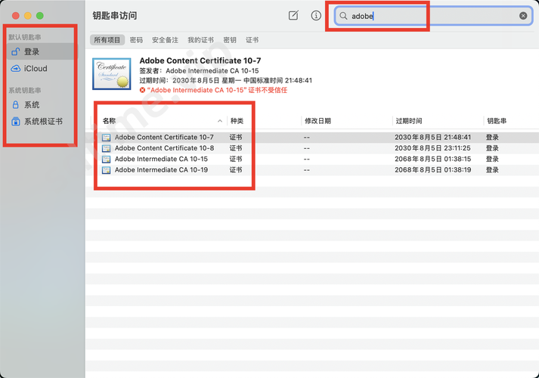Select the Adobe Intermediate CA 10-15 row

point(312,159)
